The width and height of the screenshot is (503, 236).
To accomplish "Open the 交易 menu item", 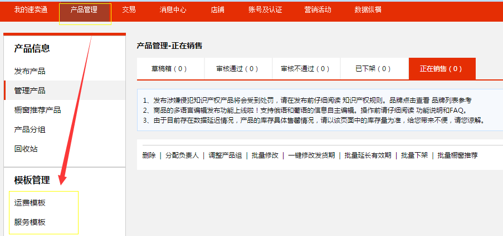I will (129, 10).
